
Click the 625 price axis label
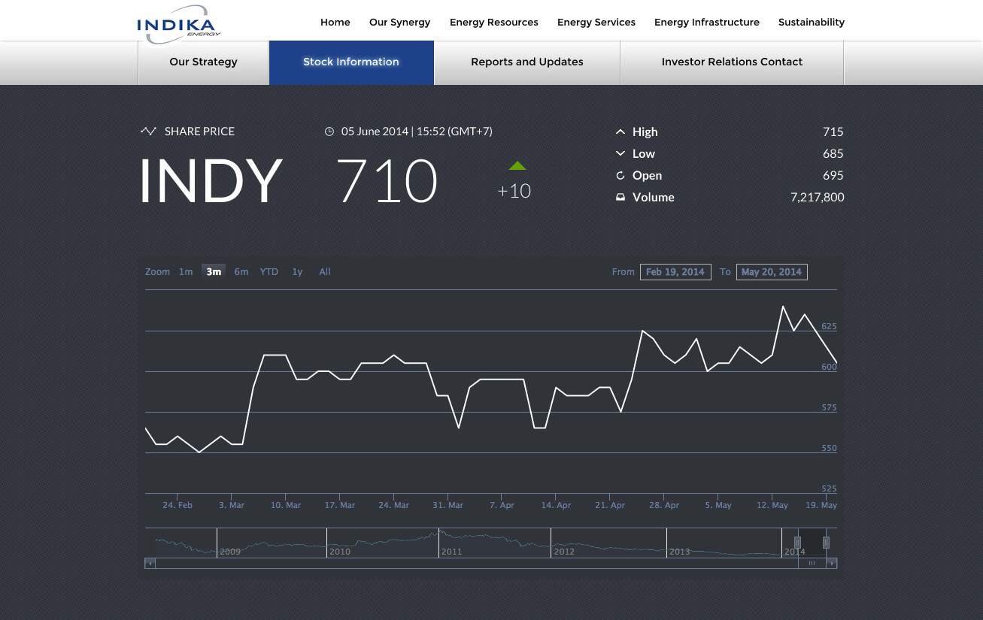coord(829,326)
